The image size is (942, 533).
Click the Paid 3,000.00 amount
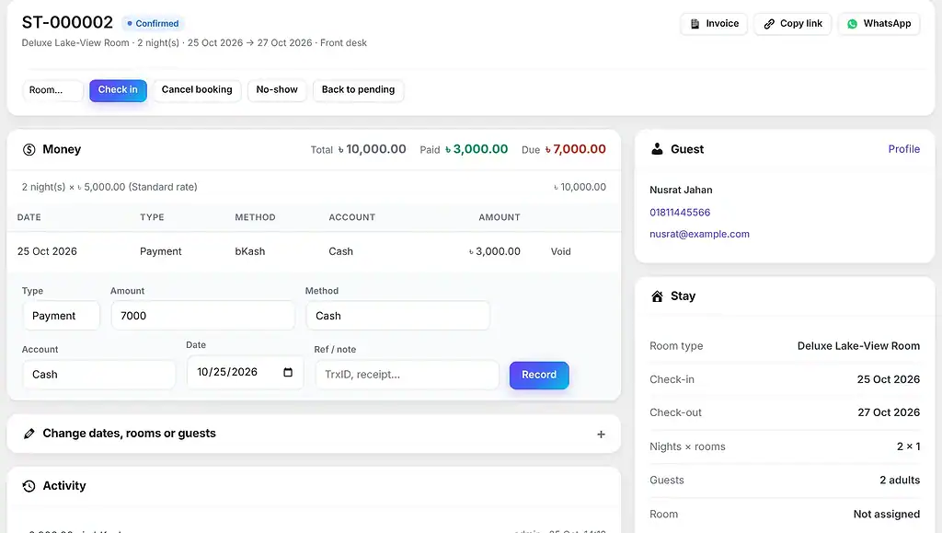pyautogui.click(x=477, y=149)
